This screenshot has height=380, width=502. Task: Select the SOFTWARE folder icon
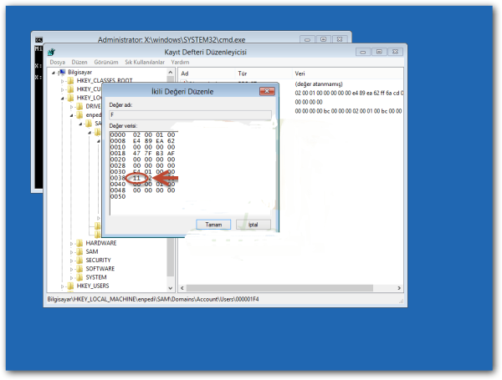coord(79,268)
